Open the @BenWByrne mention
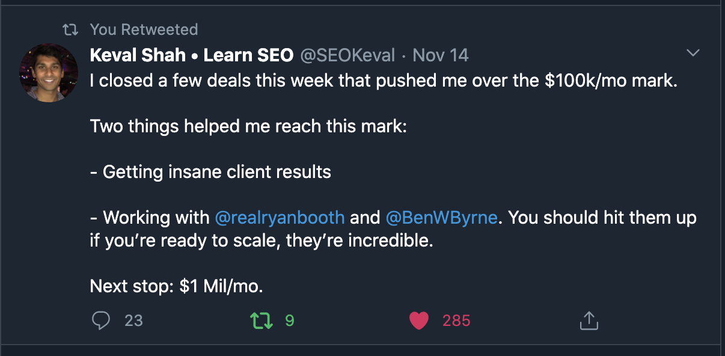Viewport: 725px width, 356px height. 441,217
